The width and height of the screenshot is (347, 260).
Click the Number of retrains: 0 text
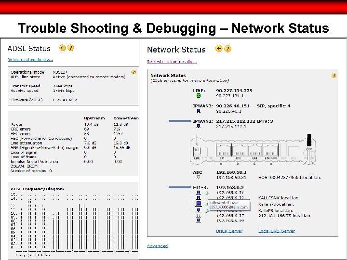(x=31, y=170)
